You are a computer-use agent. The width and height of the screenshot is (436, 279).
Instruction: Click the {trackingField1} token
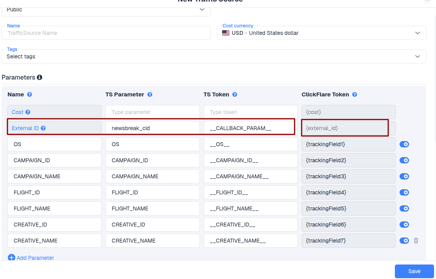click(x=348, y=144)
